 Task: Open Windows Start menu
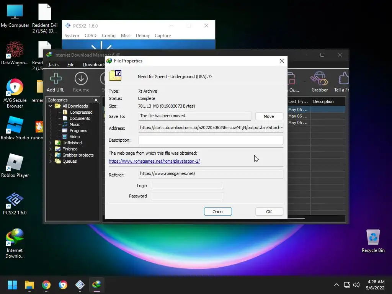(x=12, y=285)
